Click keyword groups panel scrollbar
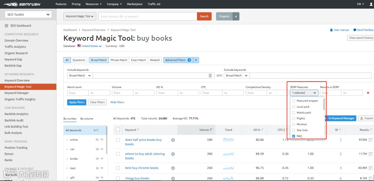 click(106, 140)
